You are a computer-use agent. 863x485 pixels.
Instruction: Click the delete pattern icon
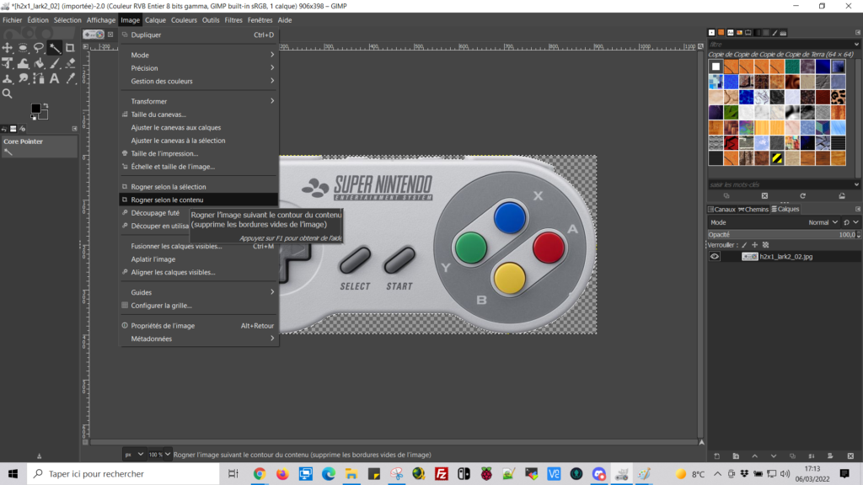(x=764, y=195)
